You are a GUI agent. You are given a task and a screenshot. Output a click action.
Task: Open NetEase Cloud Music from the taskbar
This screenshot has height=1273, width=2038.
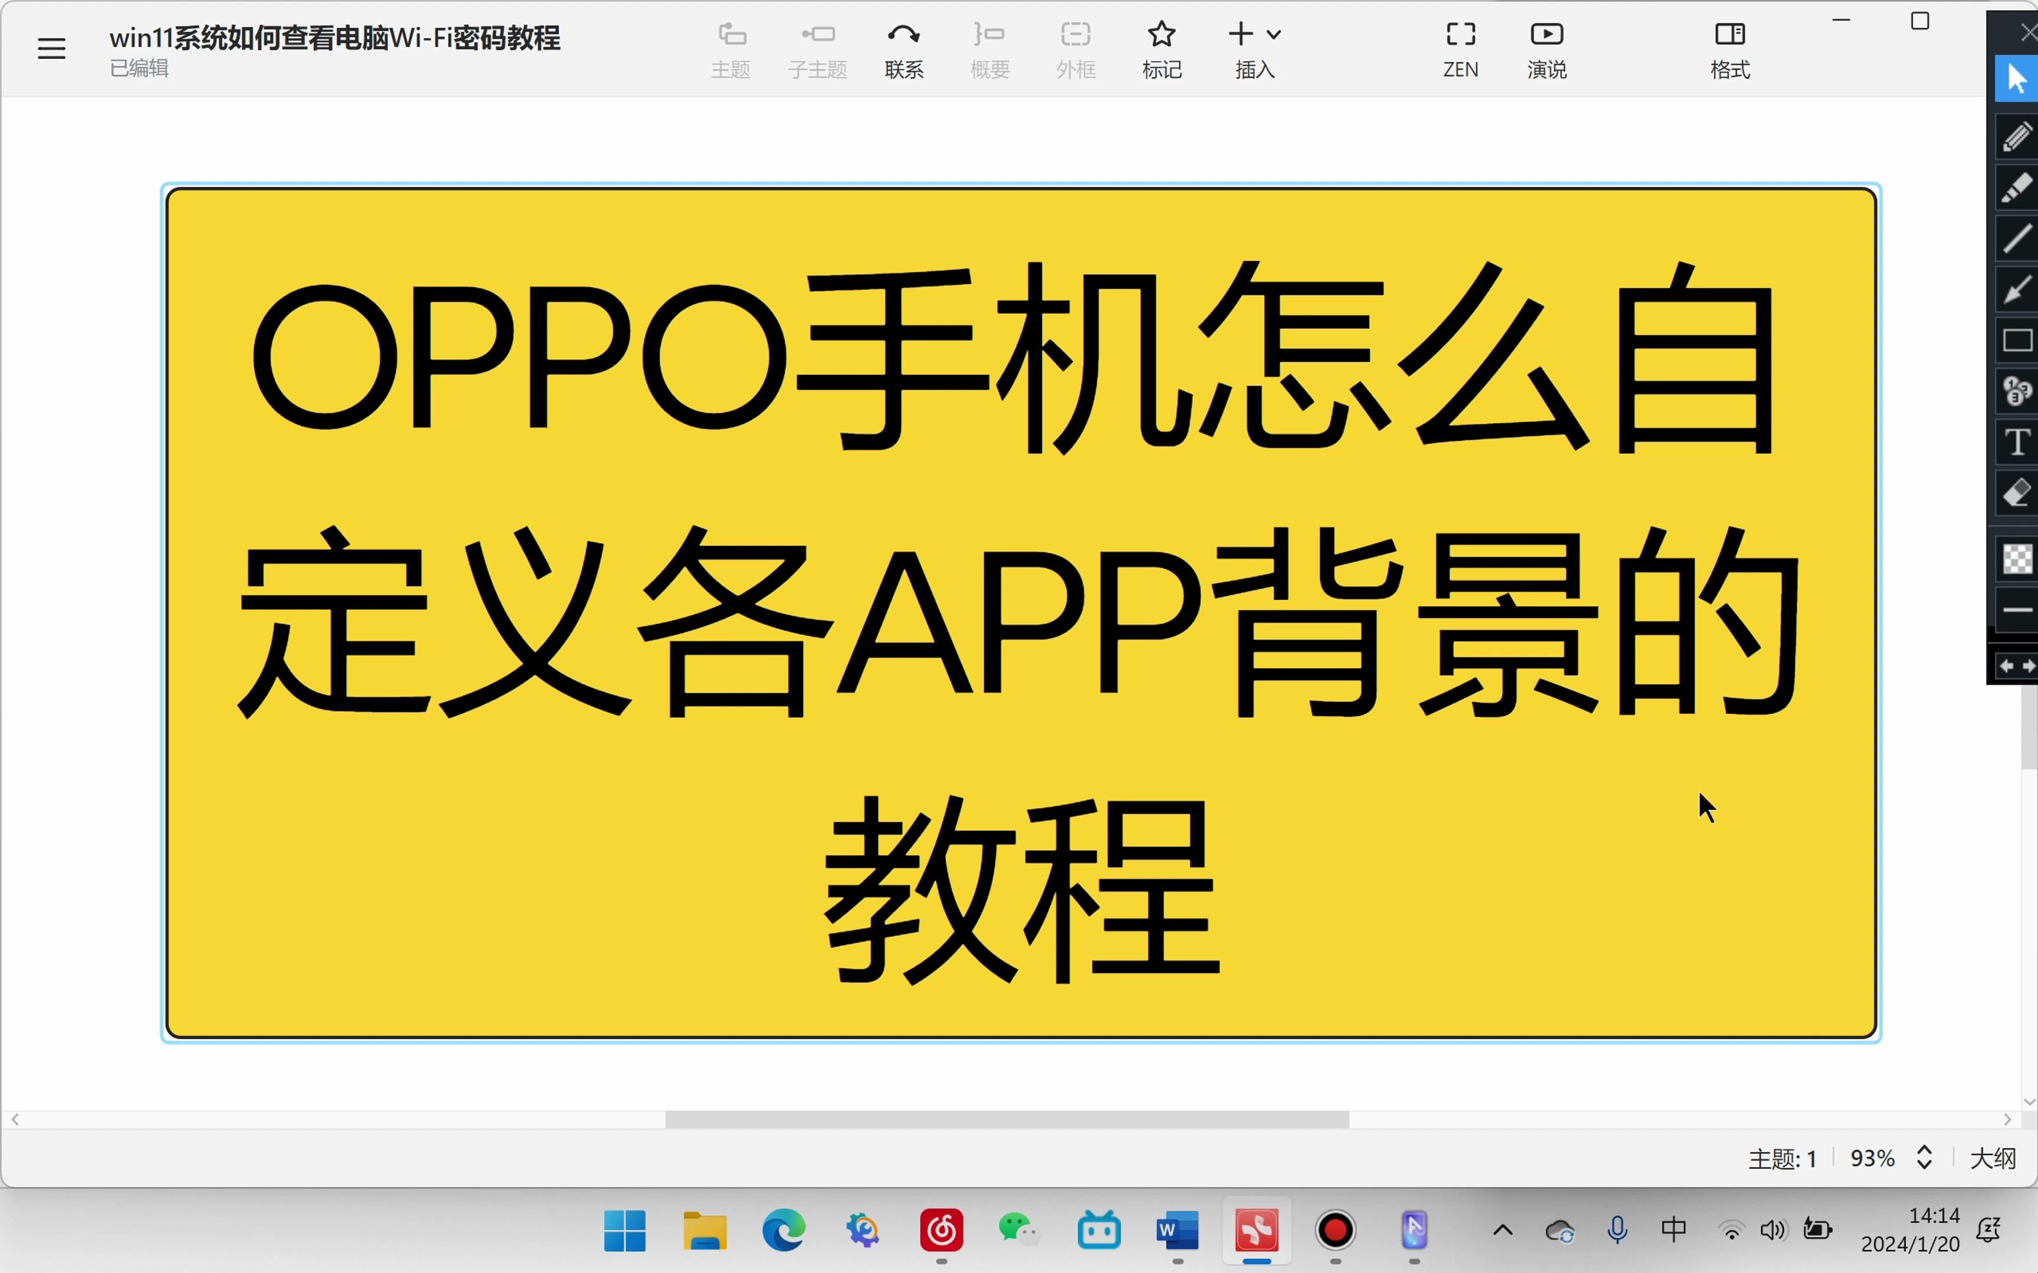(x=942, y=1231)
